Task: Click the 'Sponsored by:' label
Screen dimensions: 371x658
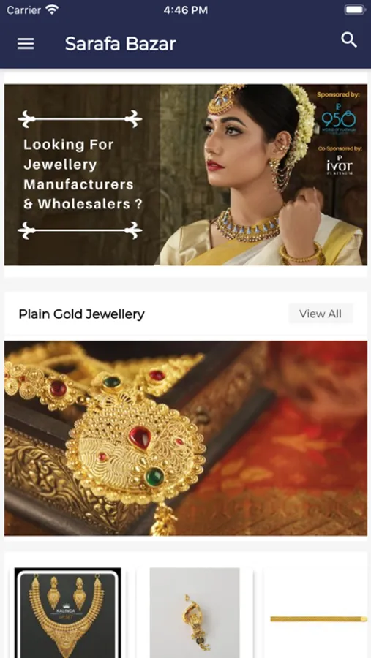Action: tap(339, 94)
